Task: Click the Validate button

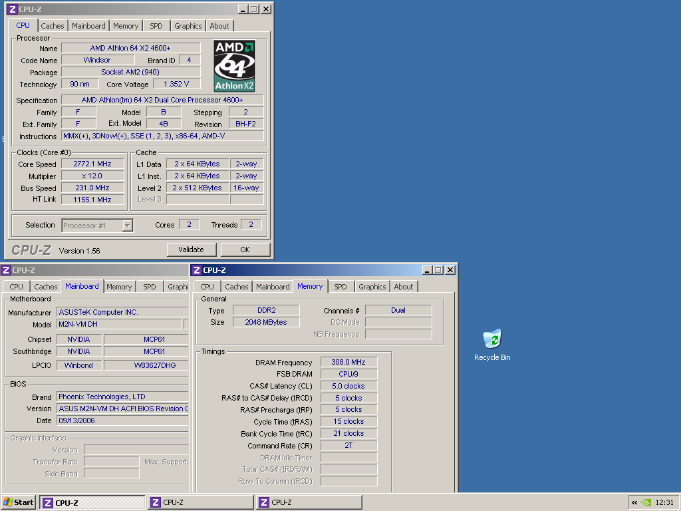Action: click(x=191, y=250)
